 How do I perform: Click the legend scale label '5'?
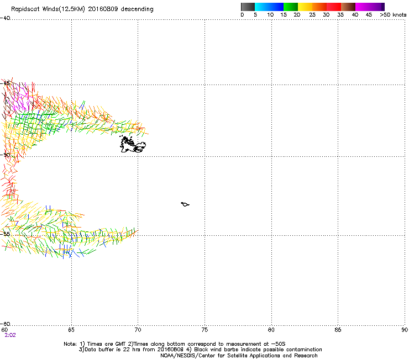pyautogui.click(x=255, y=15)
